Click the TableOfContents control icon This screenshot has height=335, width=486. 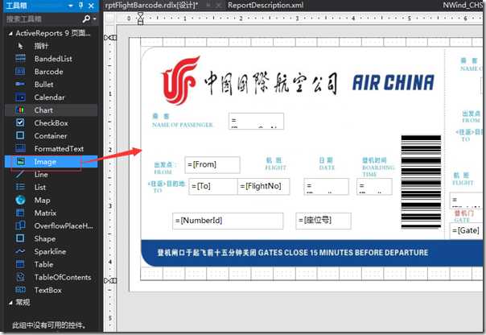pos(20,277)
